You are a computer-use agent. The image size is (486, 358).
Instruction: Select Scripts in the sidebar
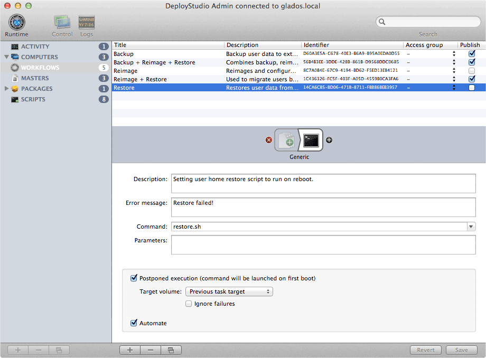(33, 99)
